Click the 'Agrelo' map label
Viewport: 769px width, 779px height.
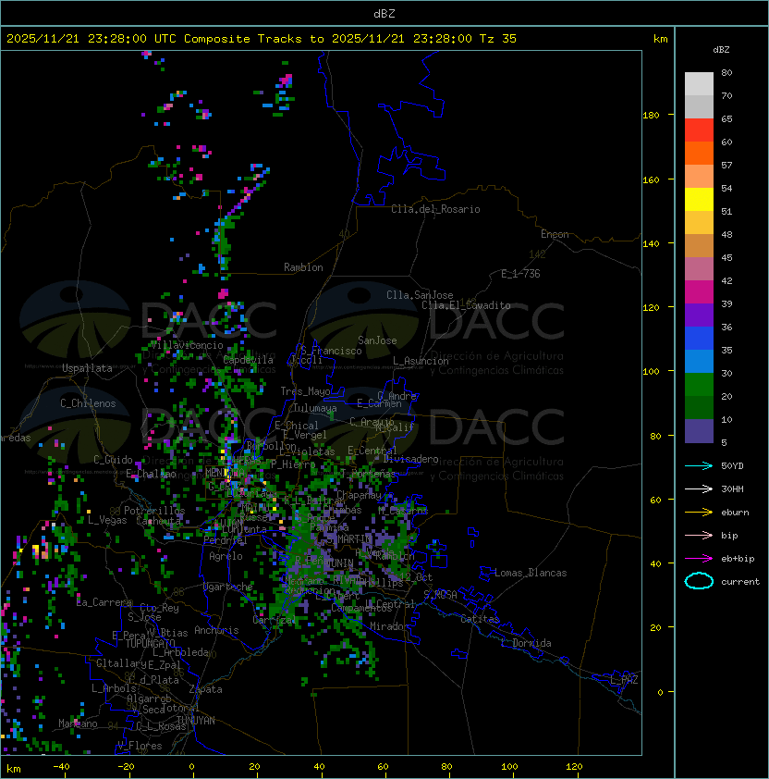click(x=226, y=556)
